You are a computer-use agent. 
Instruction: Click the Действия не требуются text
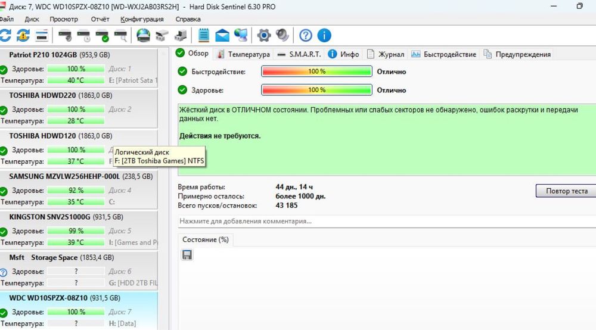point(220,136)
